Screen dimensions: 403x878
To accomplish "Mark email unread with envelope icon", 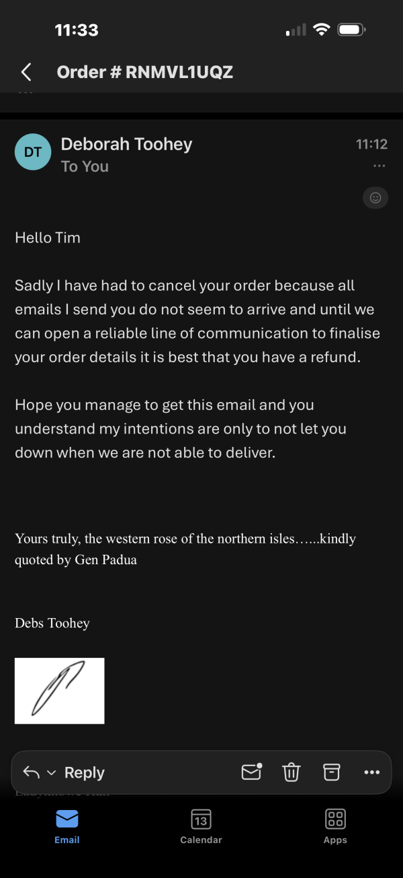I will [251, 772].
